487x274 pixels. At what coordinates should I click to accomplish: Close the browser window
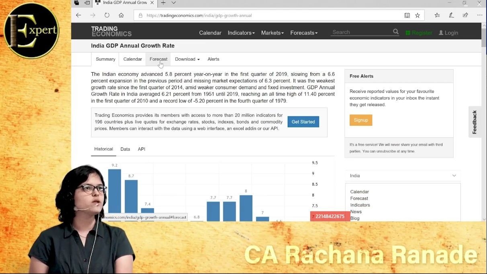[x=479, y=3]
